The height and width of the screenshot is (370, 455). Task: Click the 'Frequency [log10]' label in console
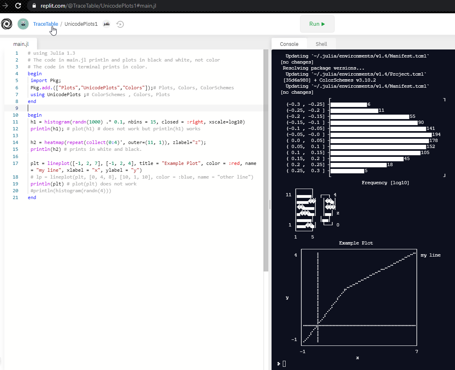point(385,183)
